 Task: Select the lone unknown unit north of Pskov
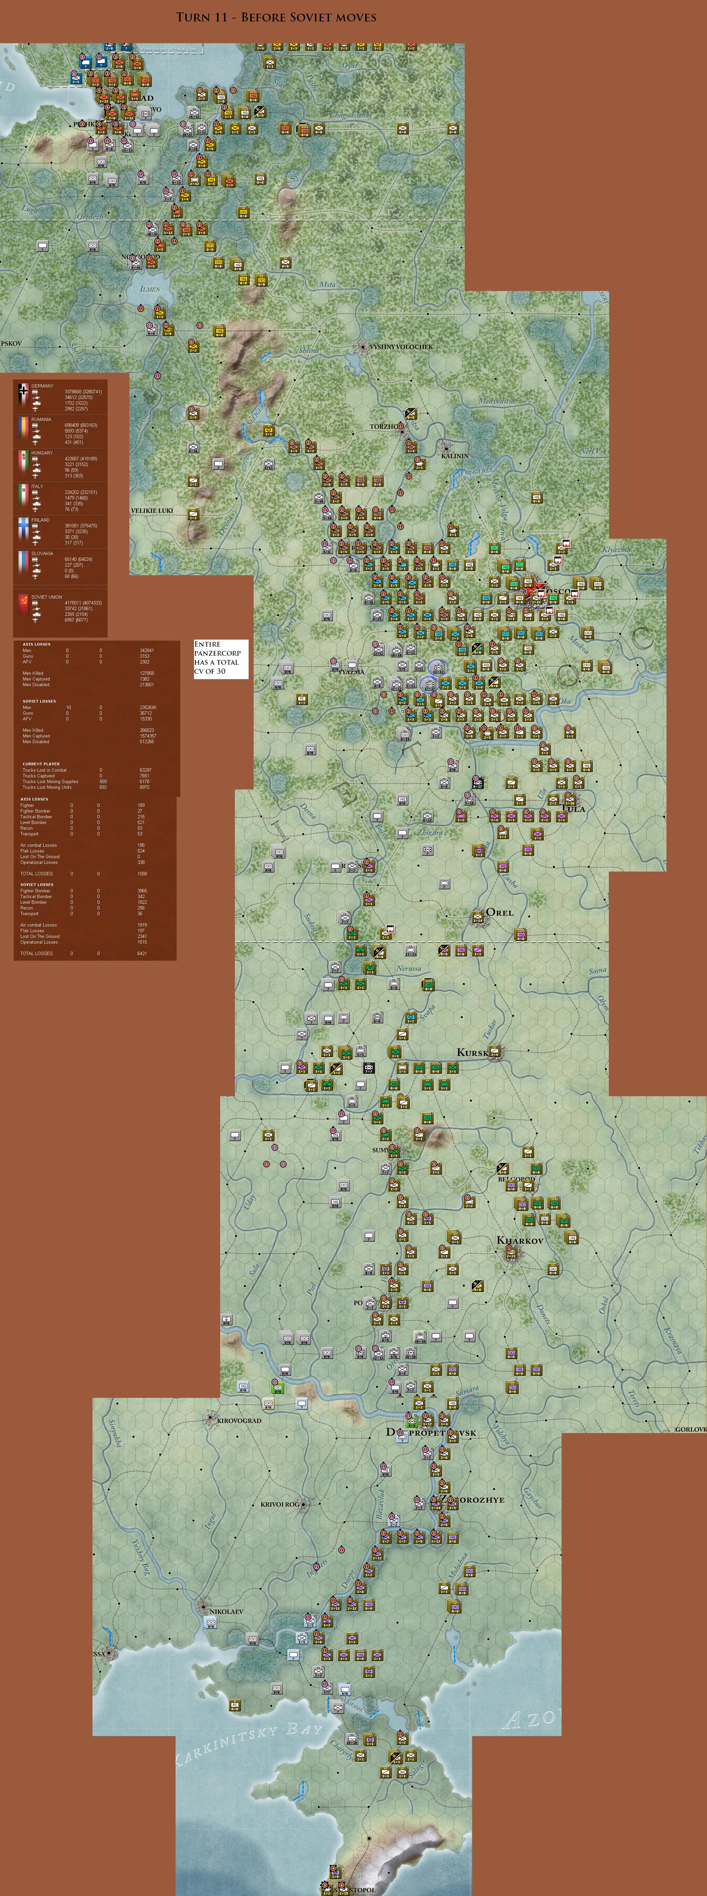pyautogui.click(x=43, y=246)
